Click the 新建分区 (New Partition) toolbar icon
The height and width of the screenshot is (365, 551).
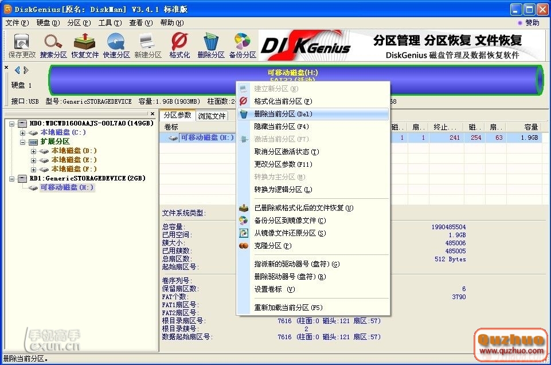pyautogui.click(x=148, y=42)
